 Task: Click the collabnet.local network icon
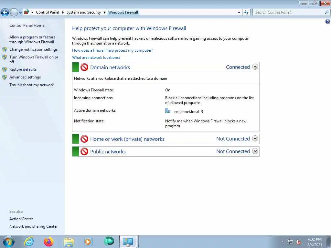click(x=168, y=111)
